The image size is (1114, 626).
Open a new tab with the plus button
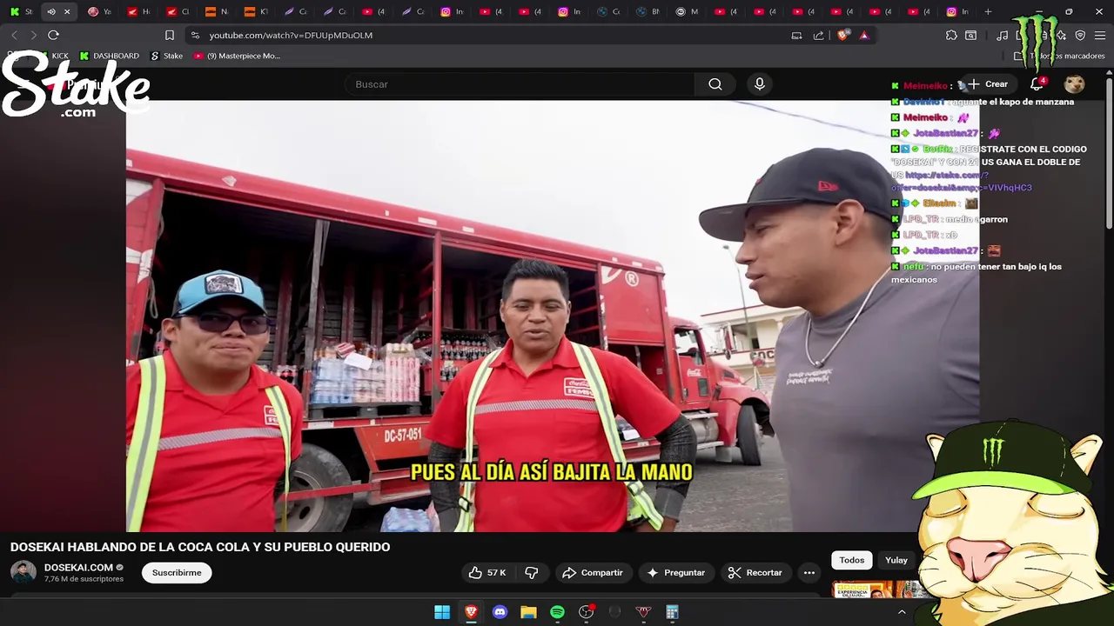pyautogui.click(x=988, y=11)
